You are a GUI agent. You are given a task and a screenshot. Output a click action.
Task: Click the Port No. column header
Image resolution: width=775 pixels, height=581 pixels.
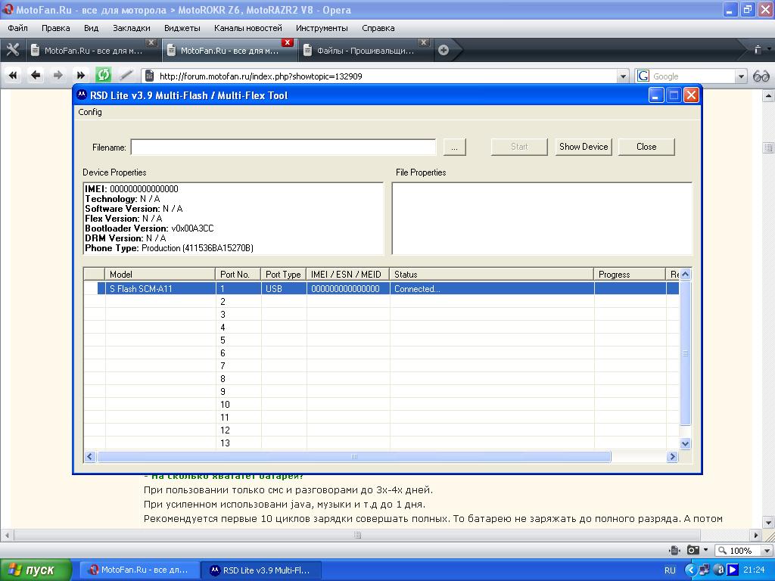click(238, 274)
